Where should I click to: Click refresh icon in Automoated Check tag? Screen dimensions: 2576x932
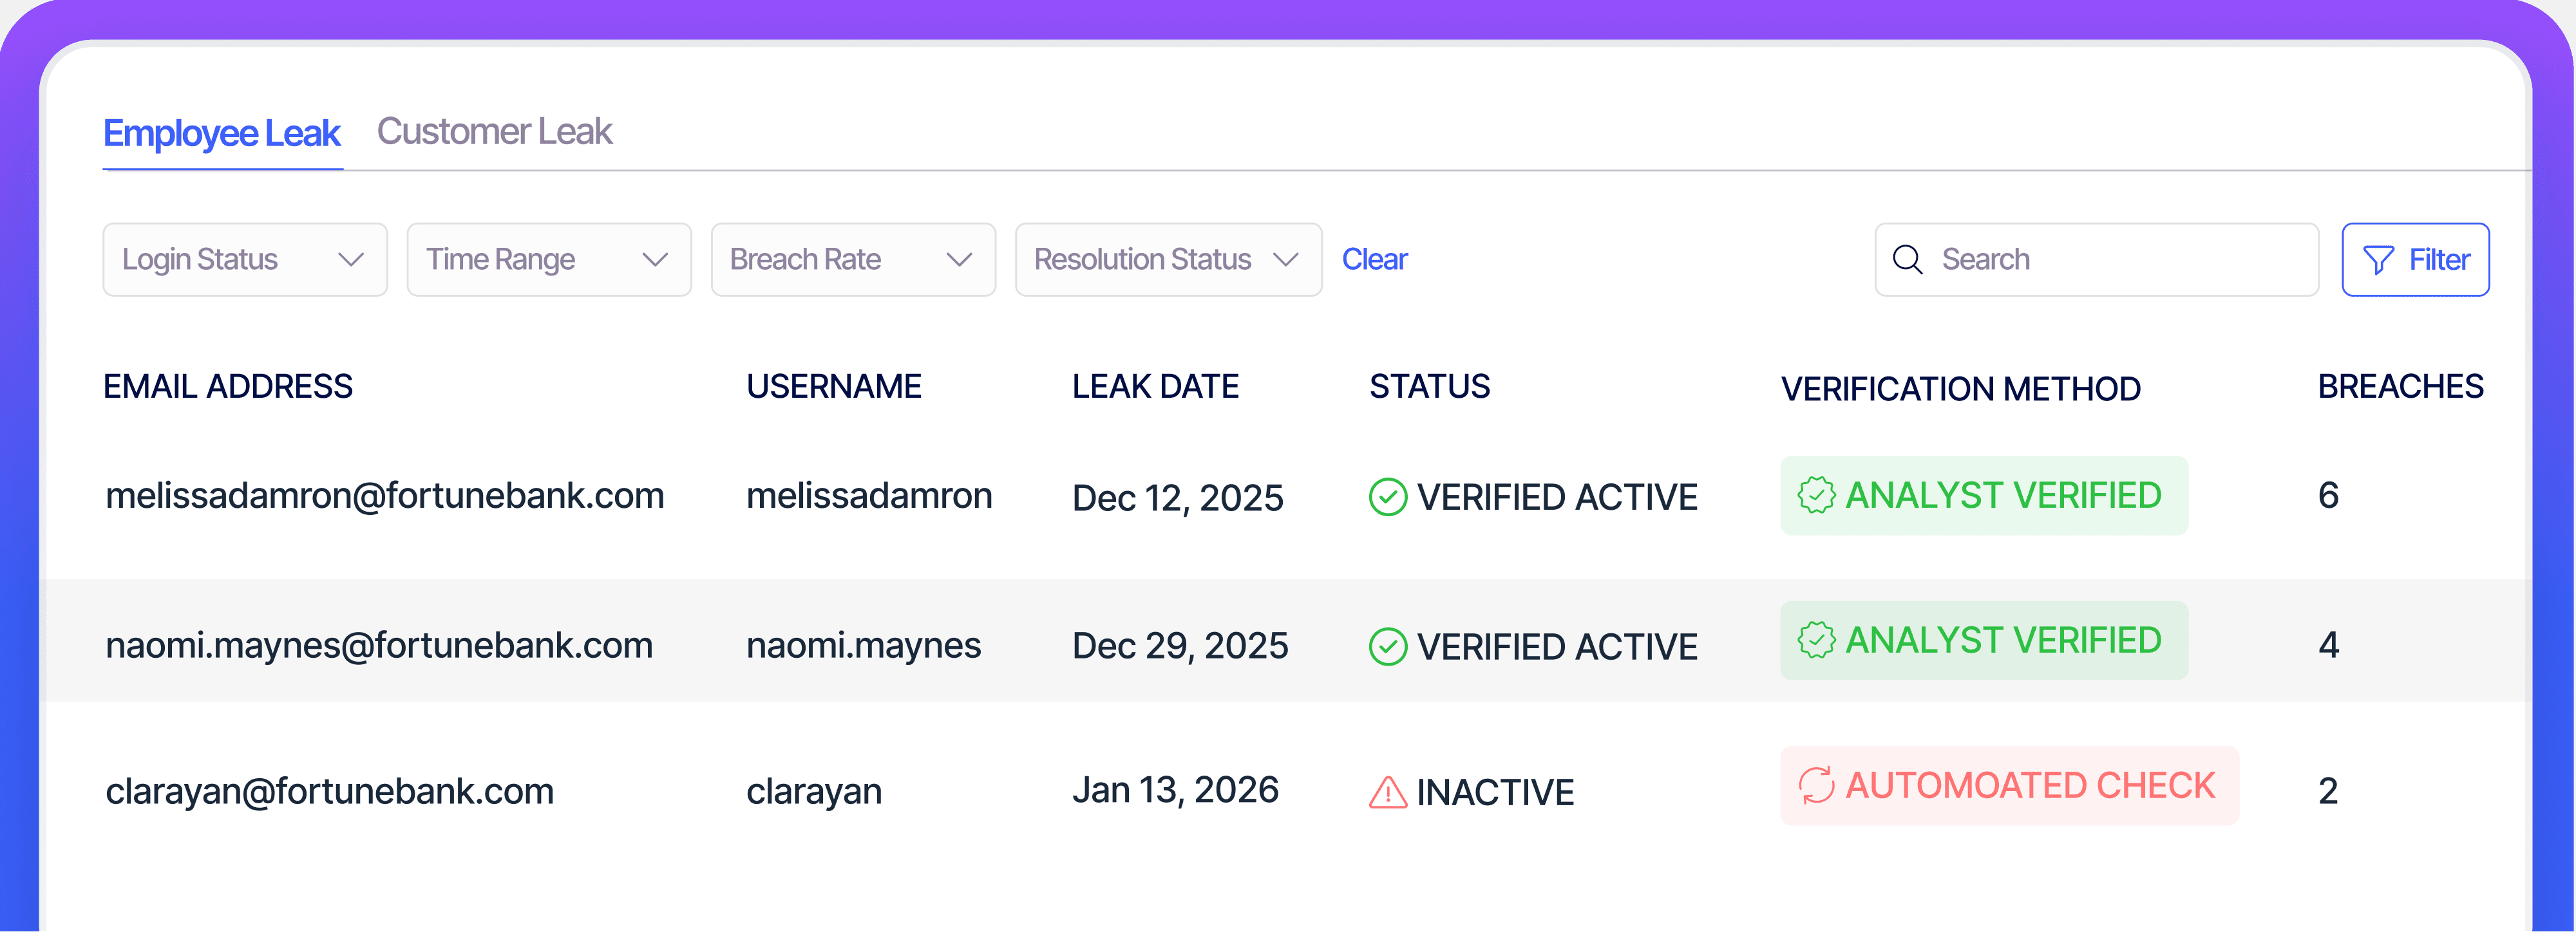click(1816, 785)
